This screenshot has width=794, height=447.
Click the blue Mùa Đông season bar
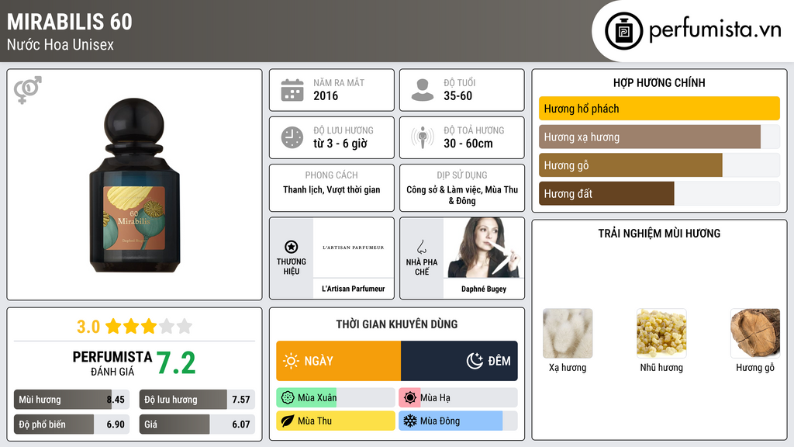click(x=458, y=421)
